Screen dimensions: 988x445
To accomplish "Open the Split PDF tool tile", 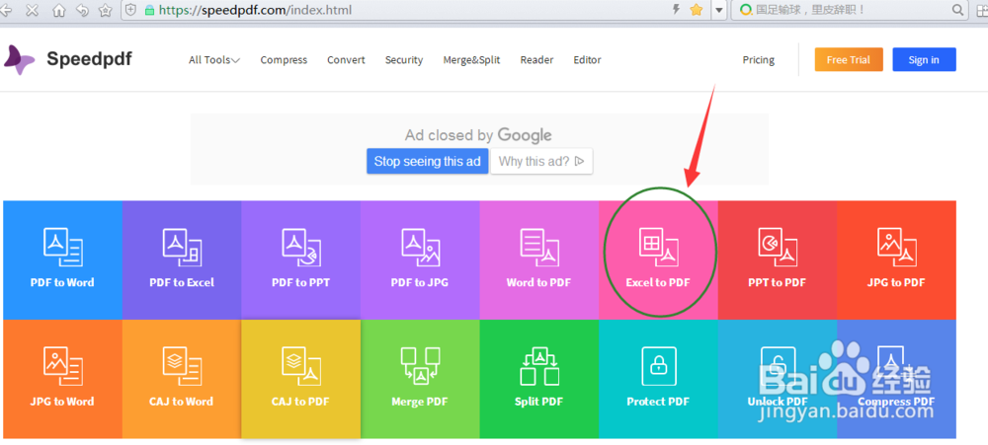I will click(x=538, y=379).
